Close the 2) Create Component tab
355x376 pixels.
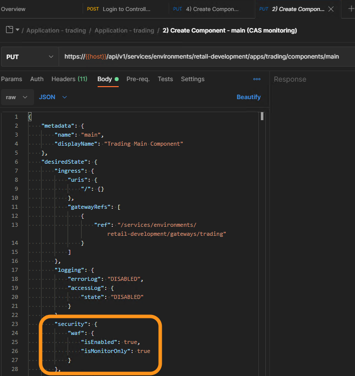[x=331, y=9]
